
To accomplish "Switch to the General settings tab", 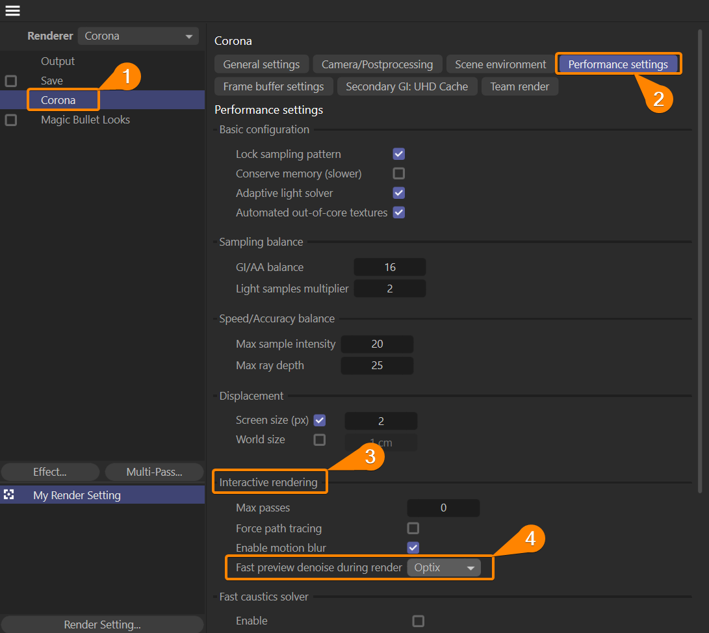I will (261, 64).
